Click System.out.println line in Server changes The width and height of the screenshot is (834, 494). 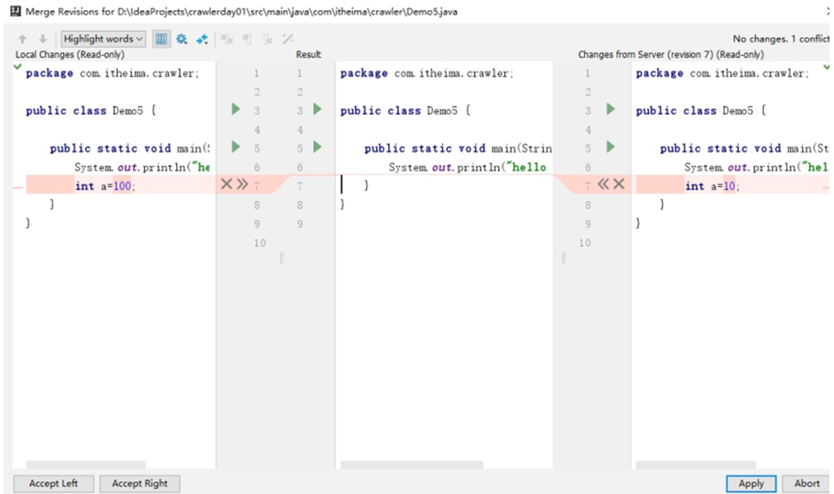pyautogui.click(x=756, y=167)
